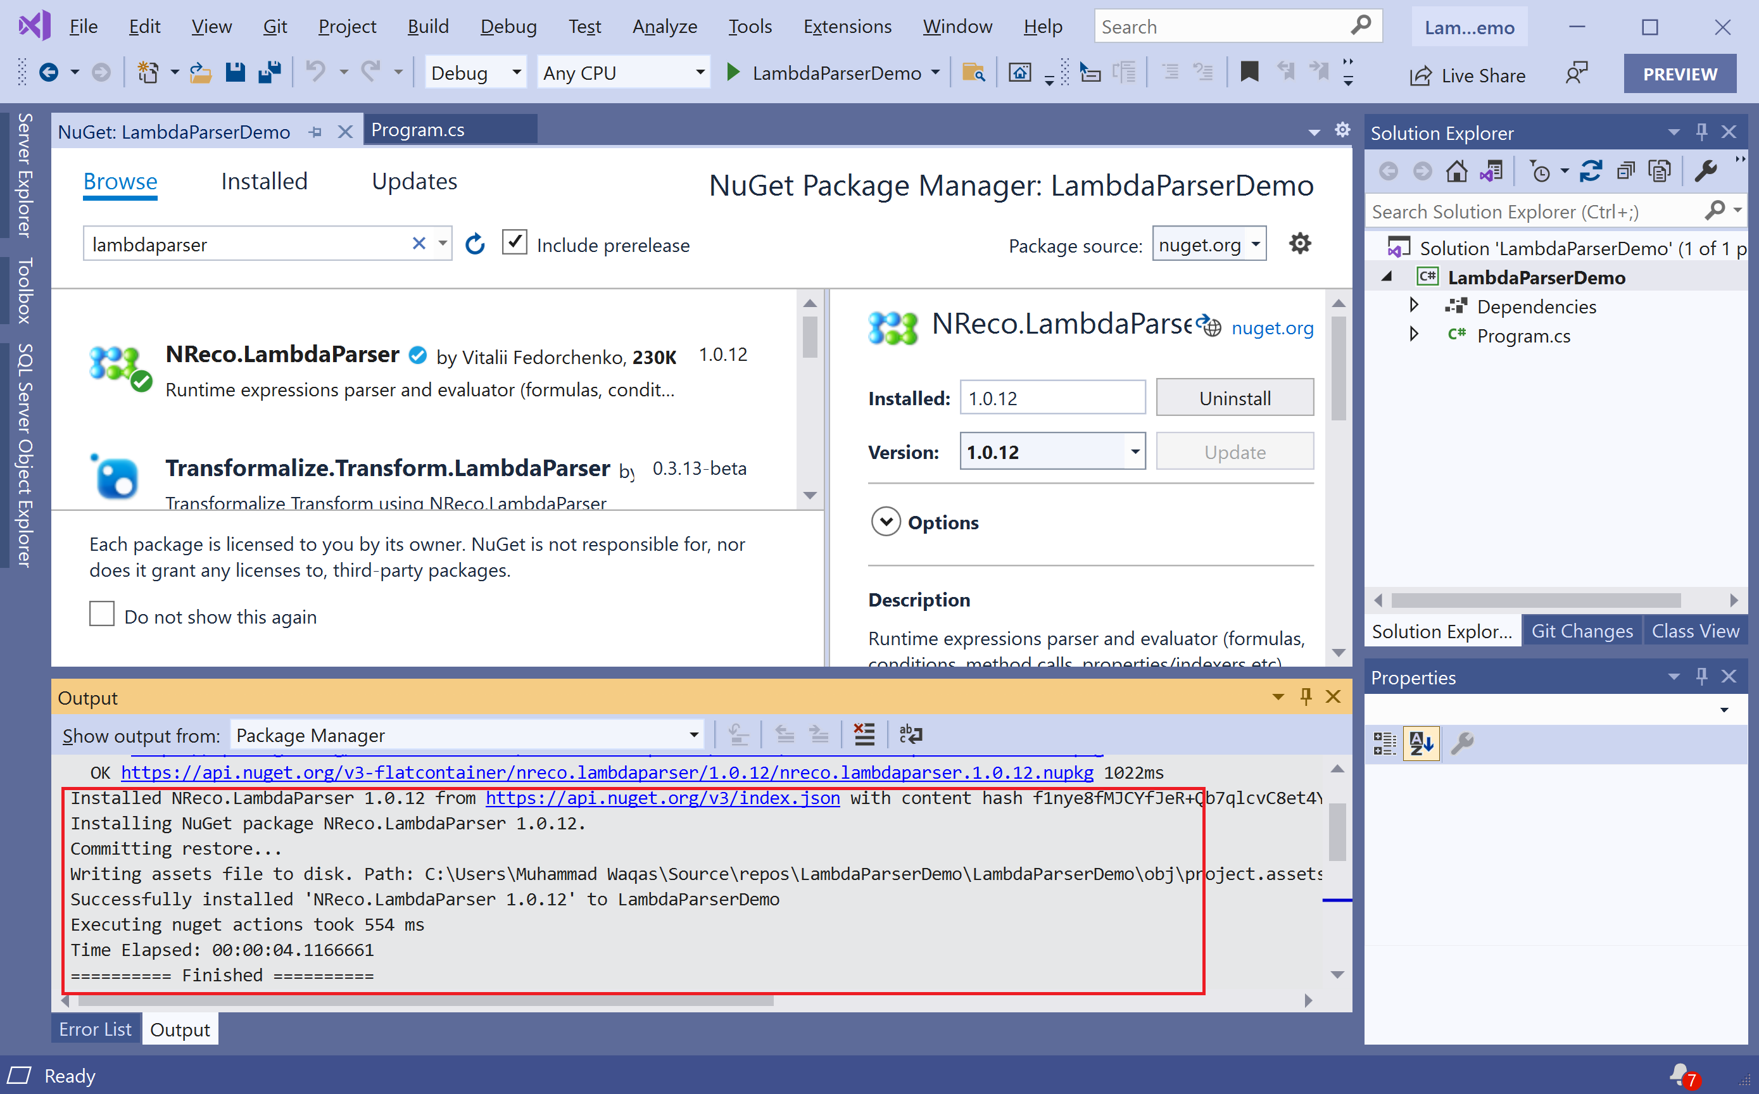
Task: Toggle word wrap in Output window
Action: tap(911, 735)
